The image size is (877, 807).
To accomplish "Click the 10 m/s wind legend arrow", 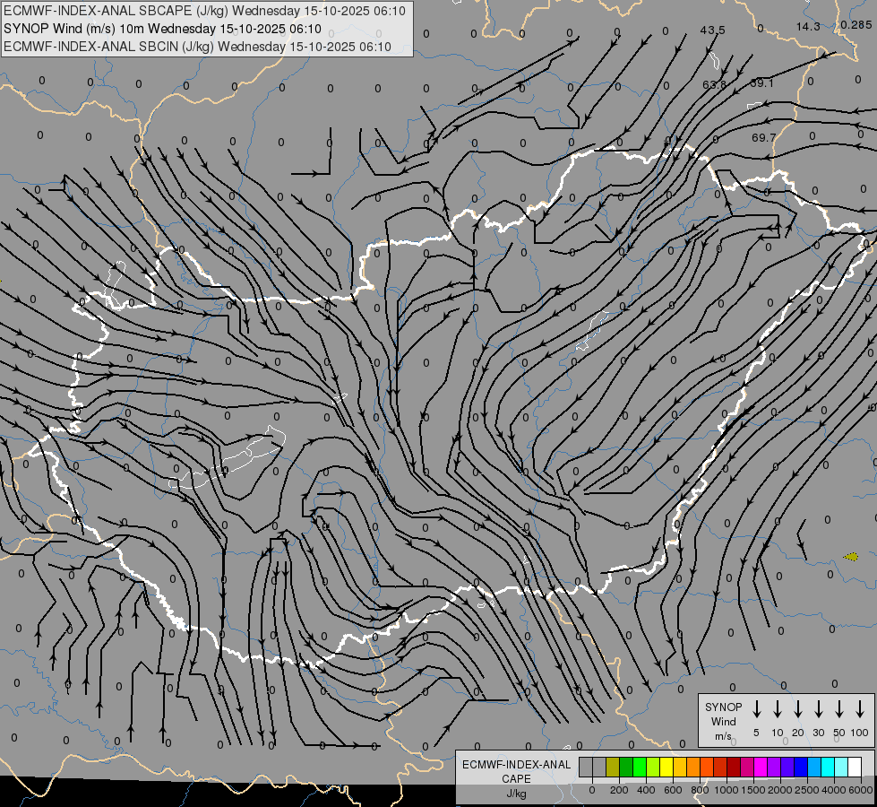I will tap(778, 709).
